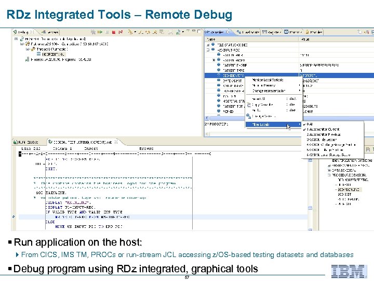Screen dimensions: 374x281
Task: Expand ENVIRONMENT DIVISION in outline
Action: (x=329, y=165)
